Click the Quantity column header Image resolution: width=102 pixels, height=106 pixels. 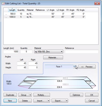(21, 10)
